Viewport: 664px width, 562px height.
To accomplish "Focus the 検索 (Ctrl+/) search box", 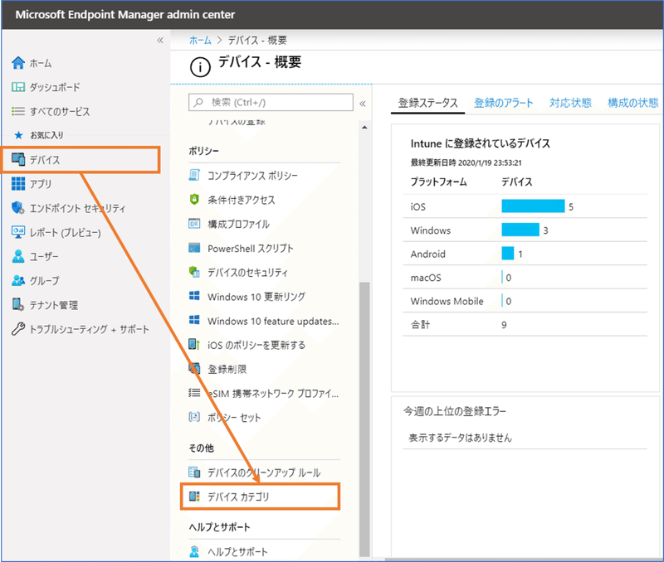I will point(271,102).
